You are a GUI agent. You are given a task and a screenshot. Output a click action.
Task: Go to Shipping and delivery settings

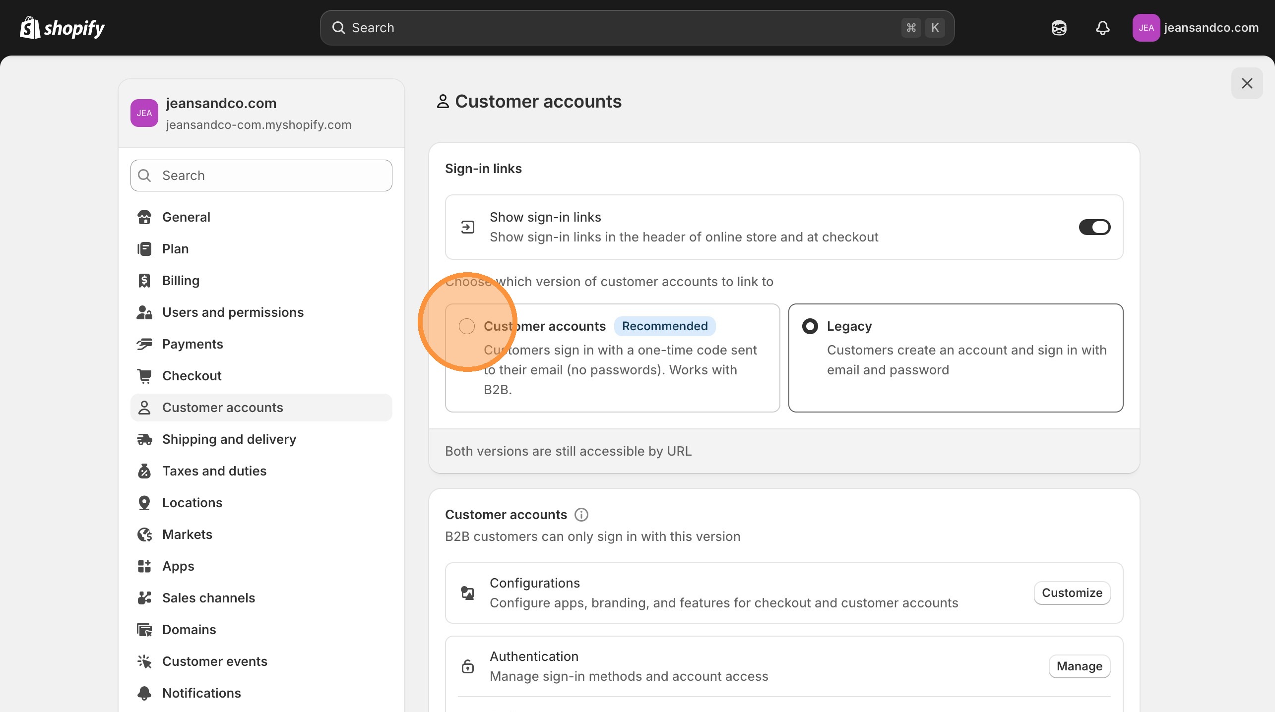229,439
